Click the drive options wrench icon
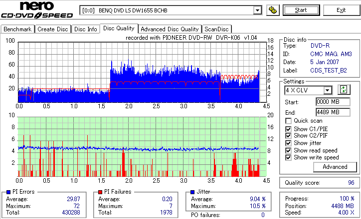Image resolution: width=361 pixels, height=219 pixels. [x=273, y=10]
